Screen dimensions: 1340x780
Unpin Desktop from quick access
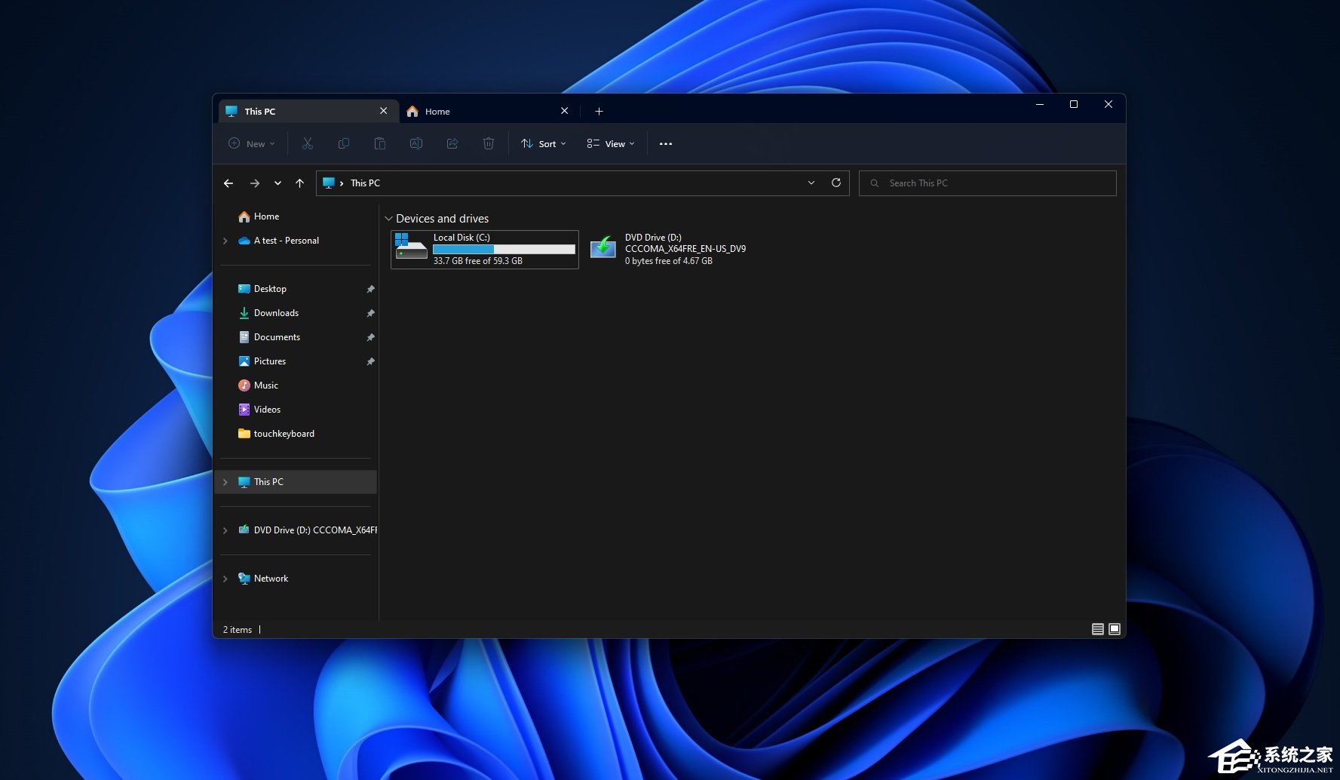370,289
